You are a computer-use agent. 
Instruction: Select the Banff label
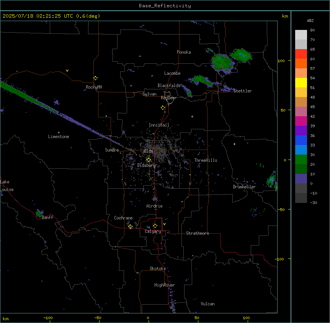tap(47, 218)
